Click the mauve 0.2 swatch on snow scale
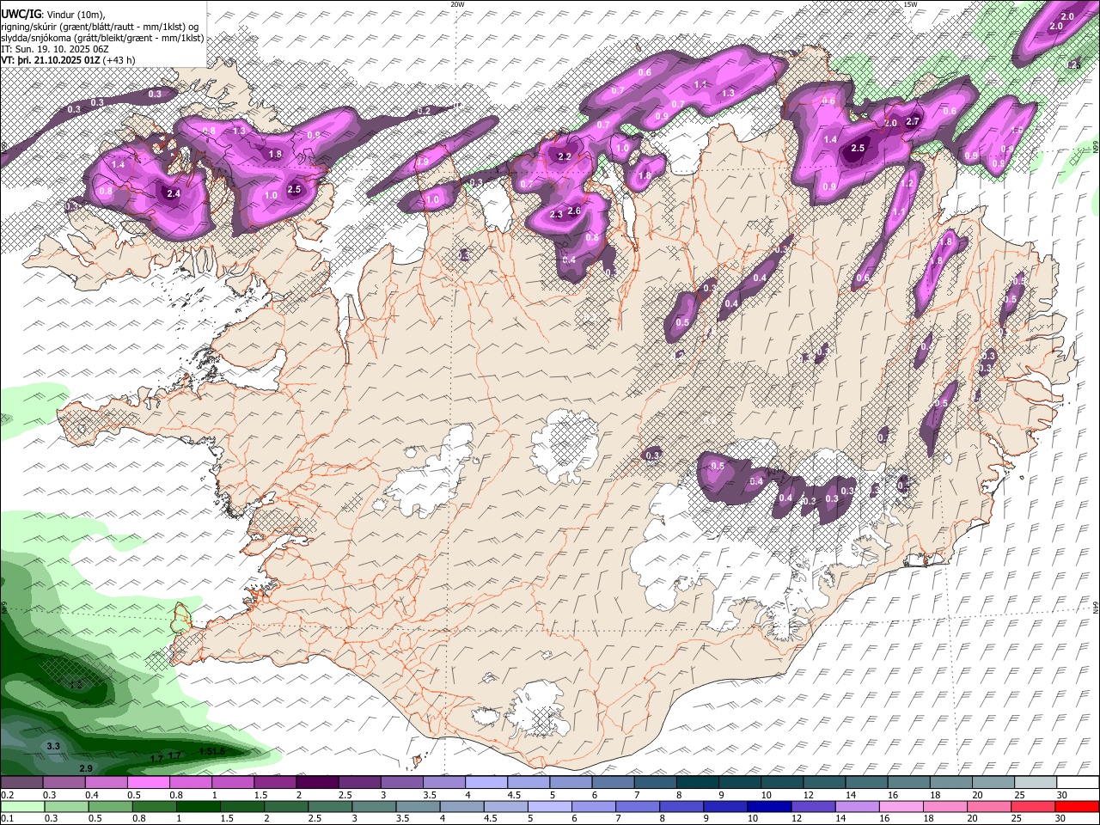 (21, 783)
